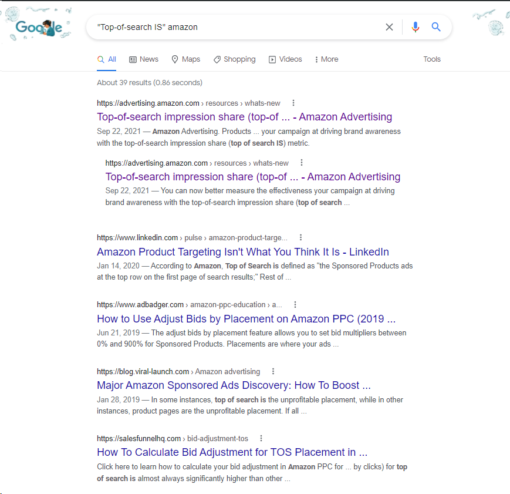Image resolution: width=510 pixels, height=494 pixels.
Task: Switch to the News tab
Action: point(144,59)
